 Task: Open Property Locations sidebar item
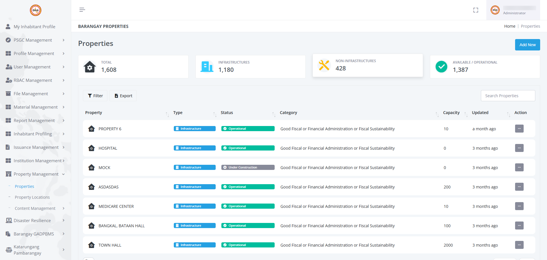32,197
